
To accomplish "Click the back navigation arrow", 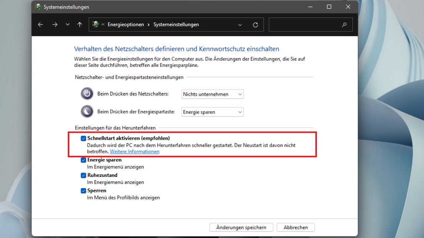I will (40, 25).
